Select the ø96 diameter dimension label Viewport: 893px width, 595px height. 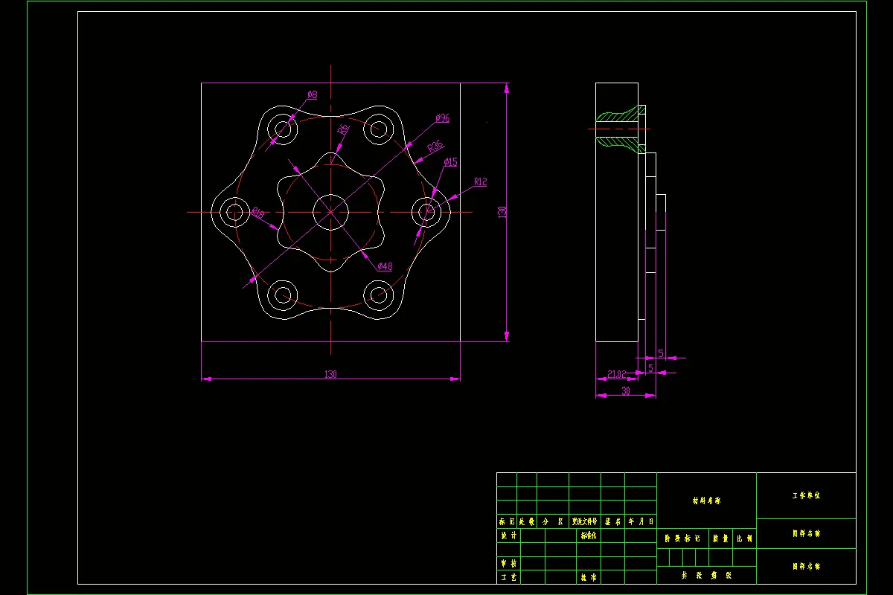click(x=443, y=118)
